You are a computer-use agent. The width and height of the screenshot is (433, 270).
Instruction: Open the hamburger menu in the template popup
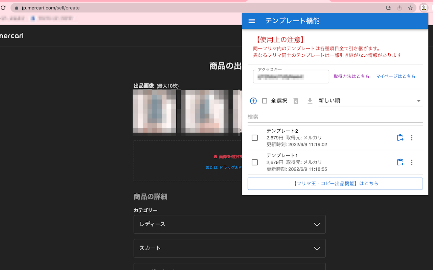tap(252, 21)
